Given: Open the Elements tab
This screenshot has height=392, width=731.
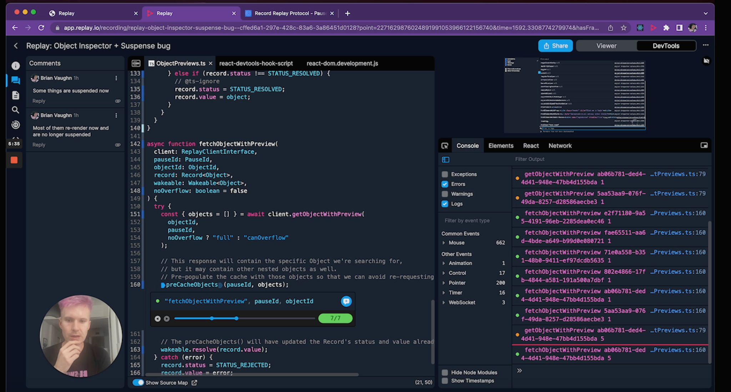Looking at the screenshot, I should (x=501, y=146).
